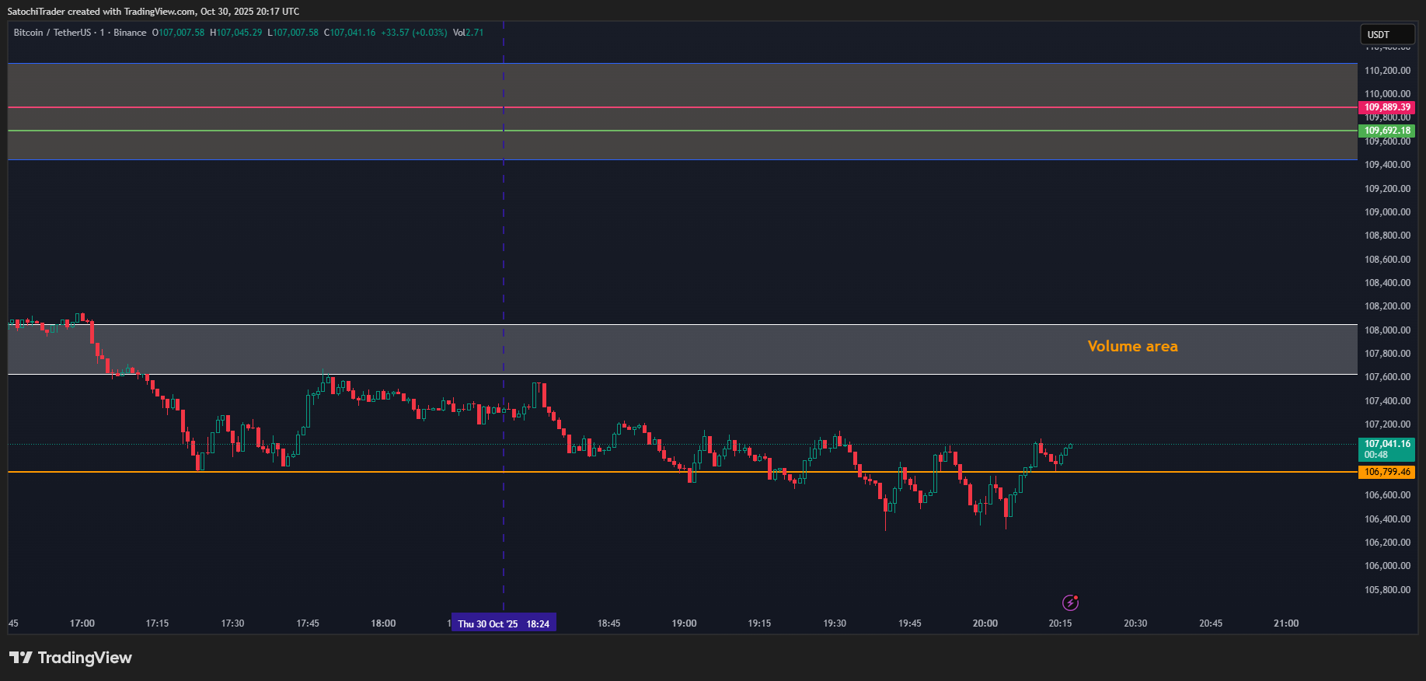Click the 17:45 time axis label
The height and width of the screenshot is (681, 1426).
pyautogui.click(x=308, y=623)
